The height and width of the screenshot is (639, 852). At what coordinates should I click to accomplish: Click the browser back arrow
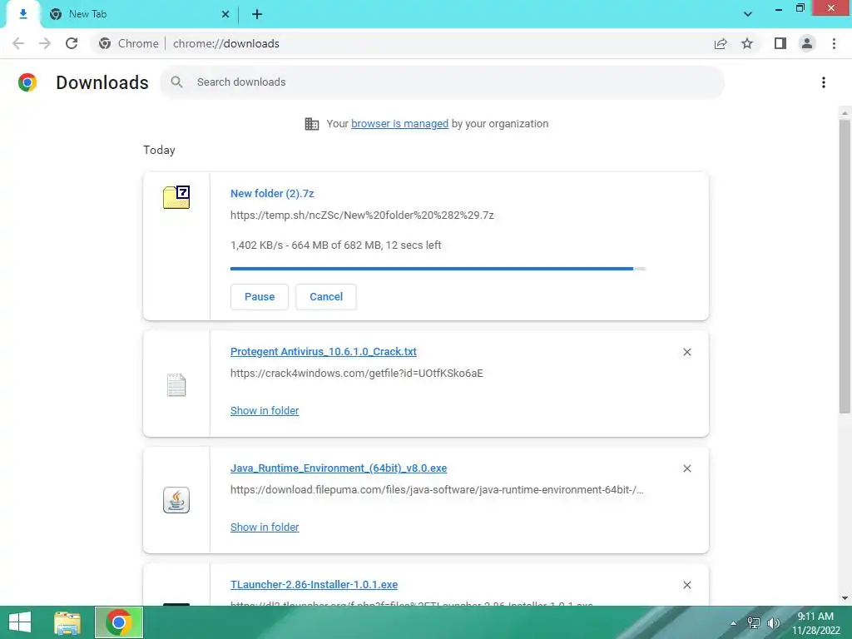(18, 43)
